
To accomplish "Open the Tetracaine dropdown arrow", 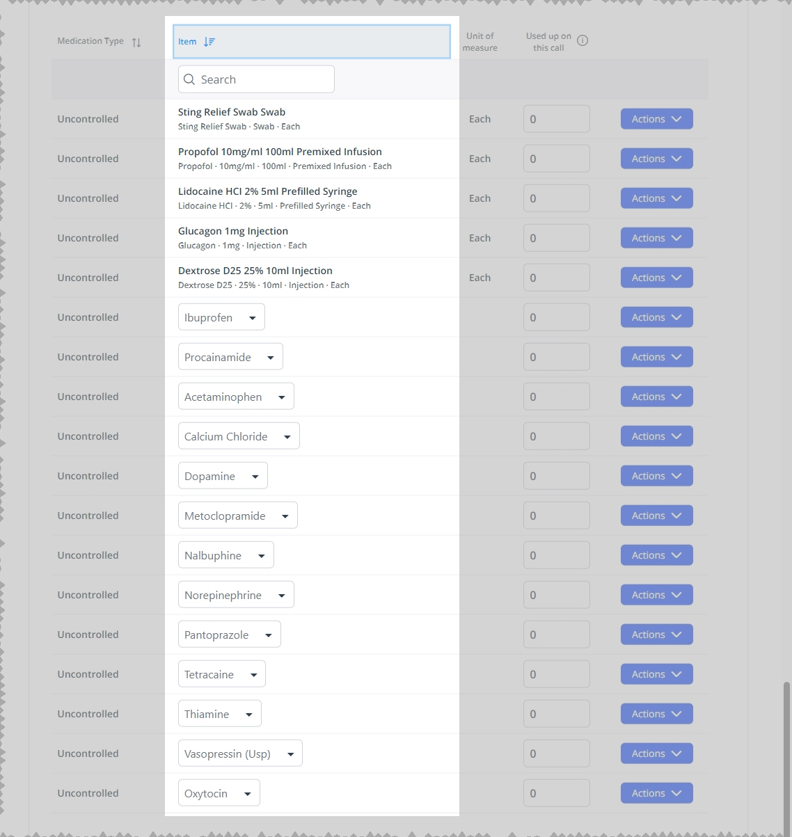I will point(254,675).
